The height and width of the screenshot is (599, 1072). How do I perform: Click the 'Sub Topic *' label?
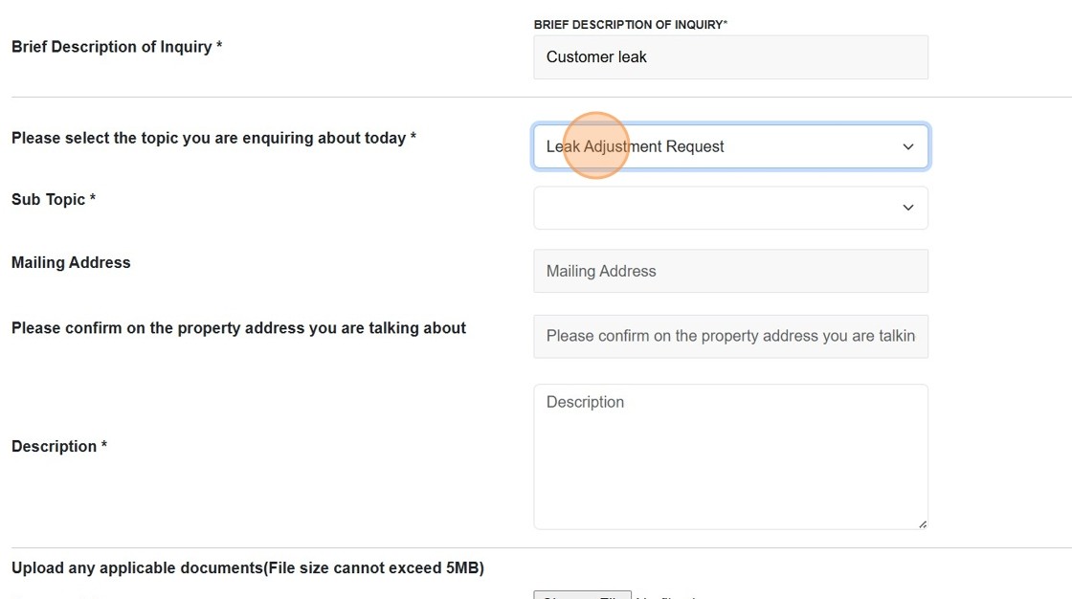(x=52, y=199)
